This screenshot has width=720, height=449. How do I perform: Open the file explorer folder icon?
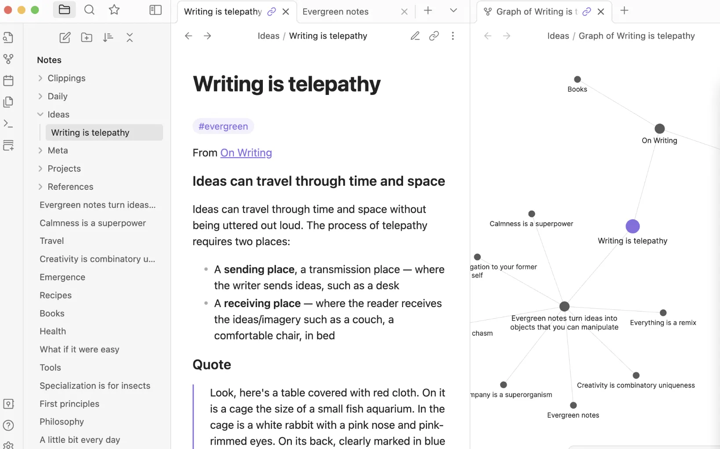(x=64, y=10)
